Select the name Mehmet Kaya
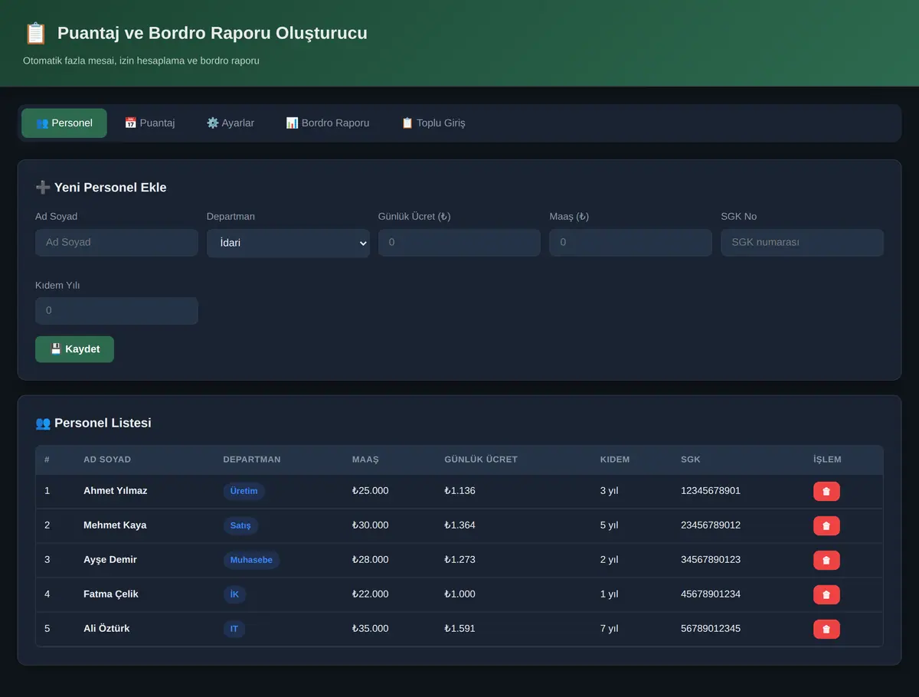The image size is (919, 697). tap(115, 525)
